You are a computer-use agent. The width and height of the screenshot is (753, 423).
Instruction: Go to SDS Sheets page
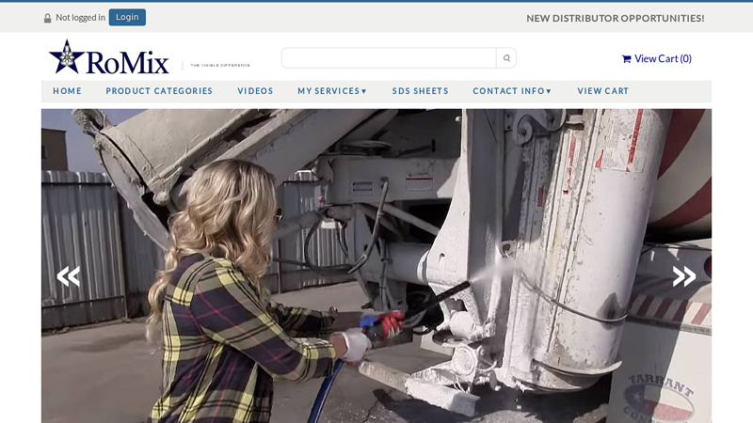click(x=420, y=91)
